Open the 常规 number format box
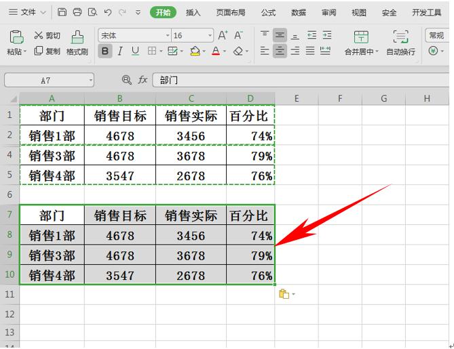Viewport: 454px width, 349px height. point(437,35)
